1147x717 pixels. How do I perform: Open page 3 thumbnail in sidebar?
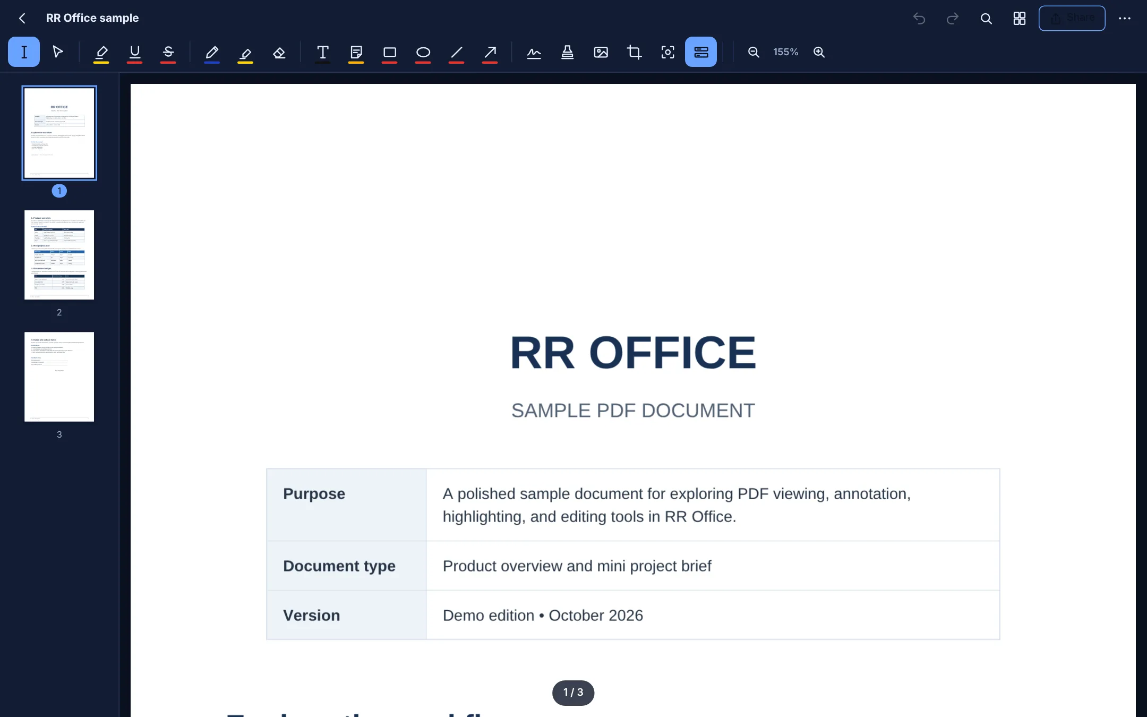pos(59,377)
